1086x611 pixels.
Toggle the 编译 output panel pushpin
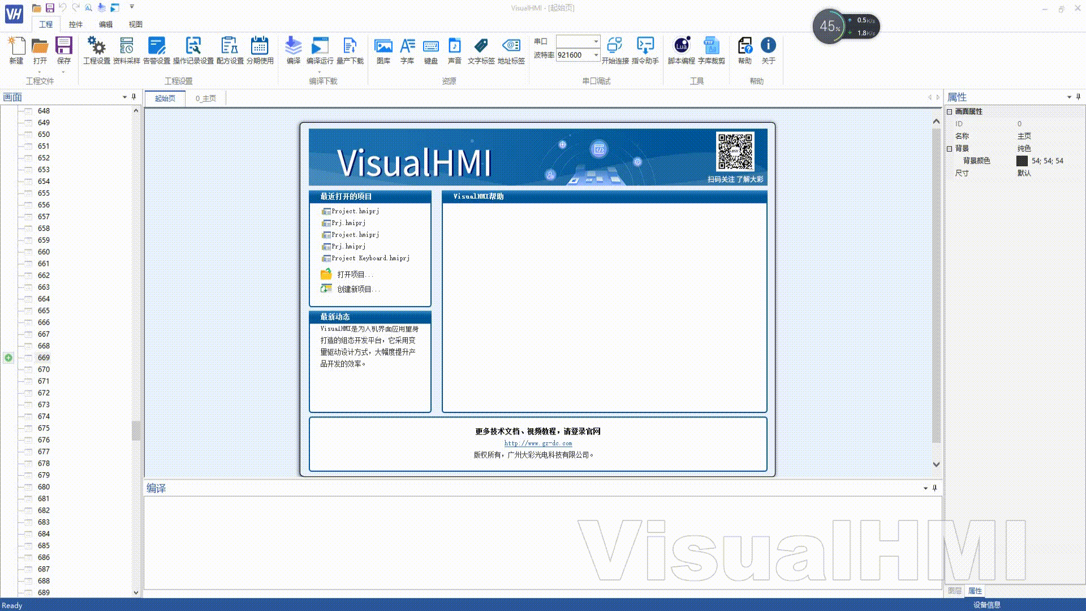click(x=934, y=488)
